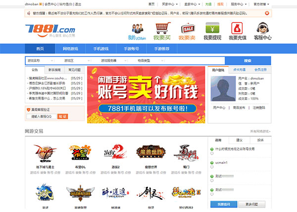
Task: Open 商品发布 link
Action: pyautogui.click(x=239, y=107)
